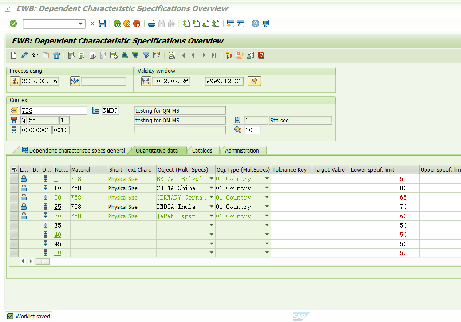This screenshot has height=322, width=461.
Task: Jump to last record with end-navigation icon
Action: [x=214, y=55]
